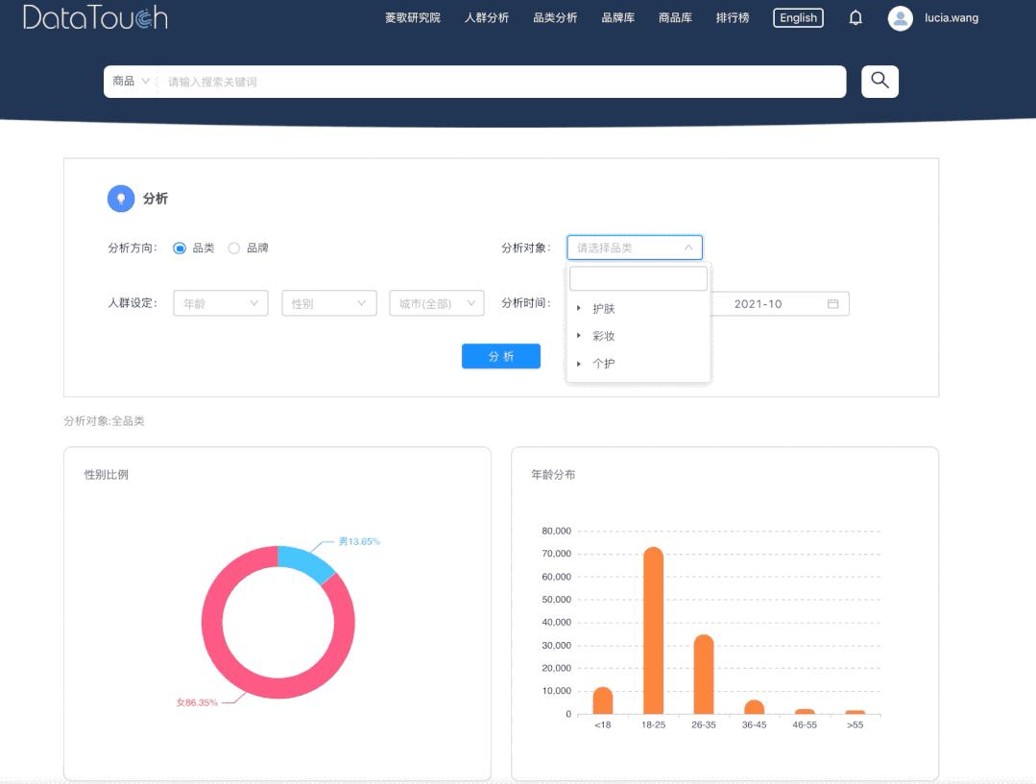Click the blue lightbulb analysis icon
Image resolution: width=1036 pixels, height=784 pixels.
[121, 199]
